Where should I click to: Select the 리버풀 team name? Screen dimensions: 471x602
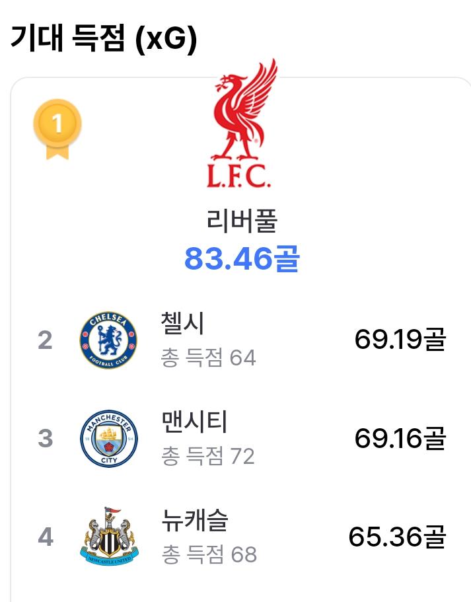(242, 221)
